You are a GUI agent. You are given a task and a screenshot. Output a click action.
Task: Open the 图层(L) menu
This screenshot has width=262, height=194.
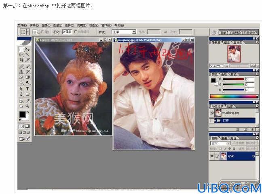(x=58, y=25)
